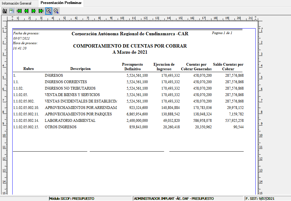291x201 pixels.
Task: Click the F. SIST date status panel
Action: 267,199
